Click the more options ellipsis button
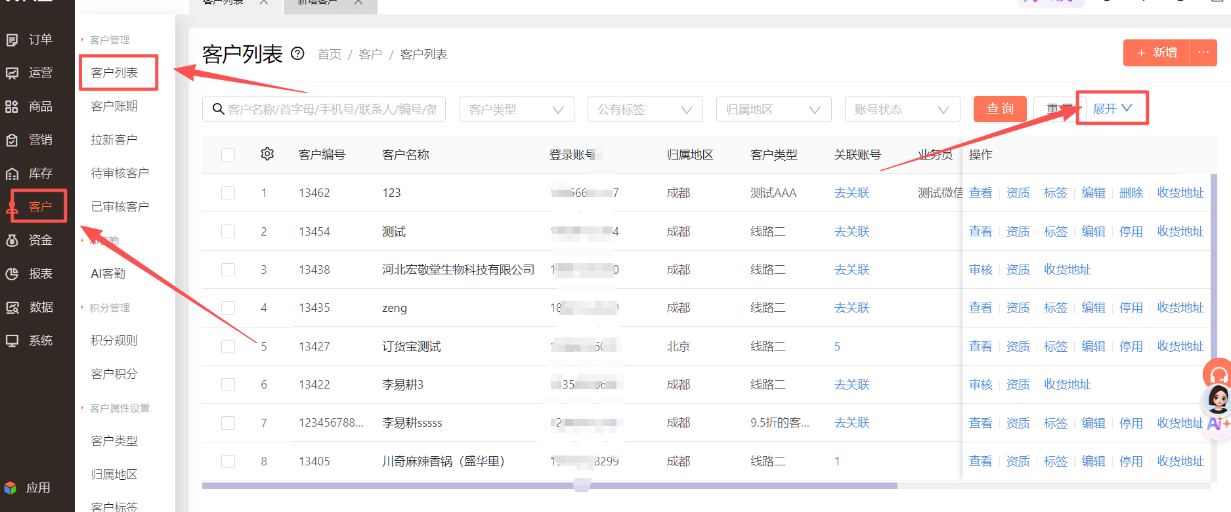 pyautogui.click(x=1203, y=53)
